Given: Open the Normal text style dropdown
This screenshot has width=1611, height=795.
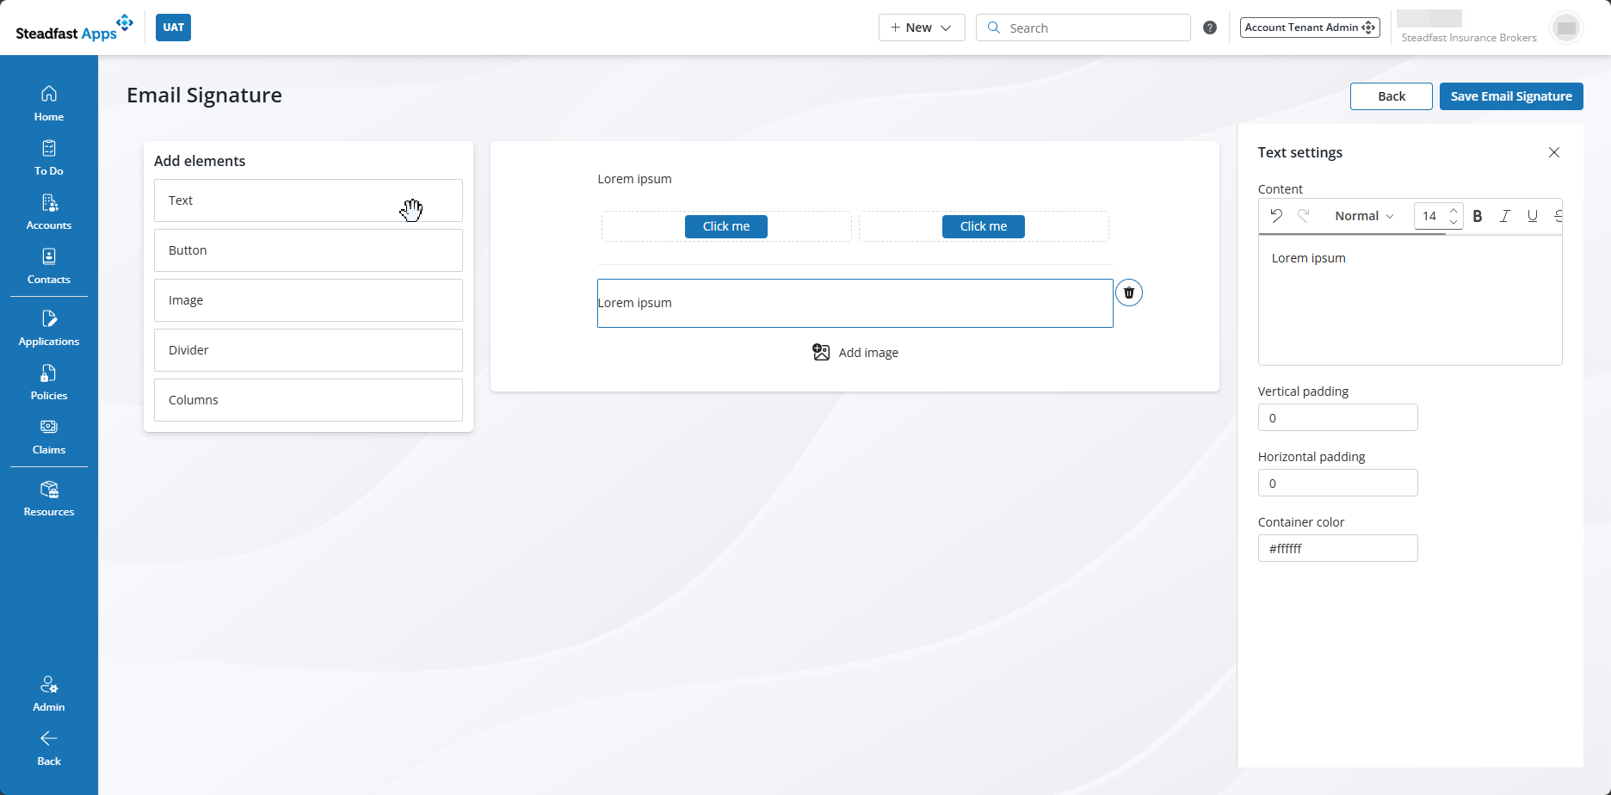Looking at the screenshot, I should click(x=1364, y=216).
